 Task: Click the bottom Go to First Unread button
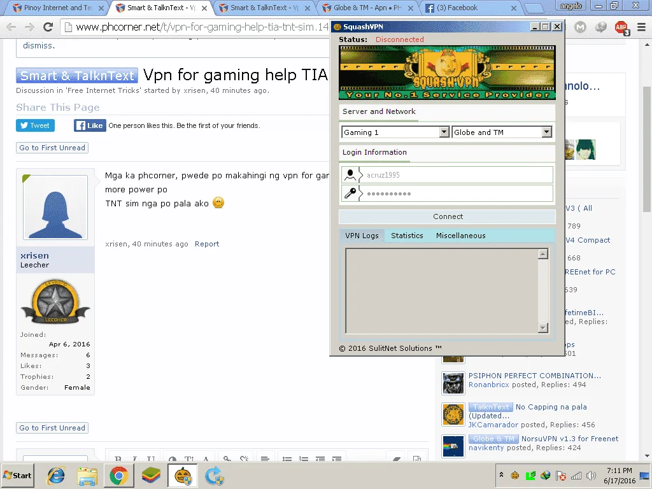click(52, 428)
